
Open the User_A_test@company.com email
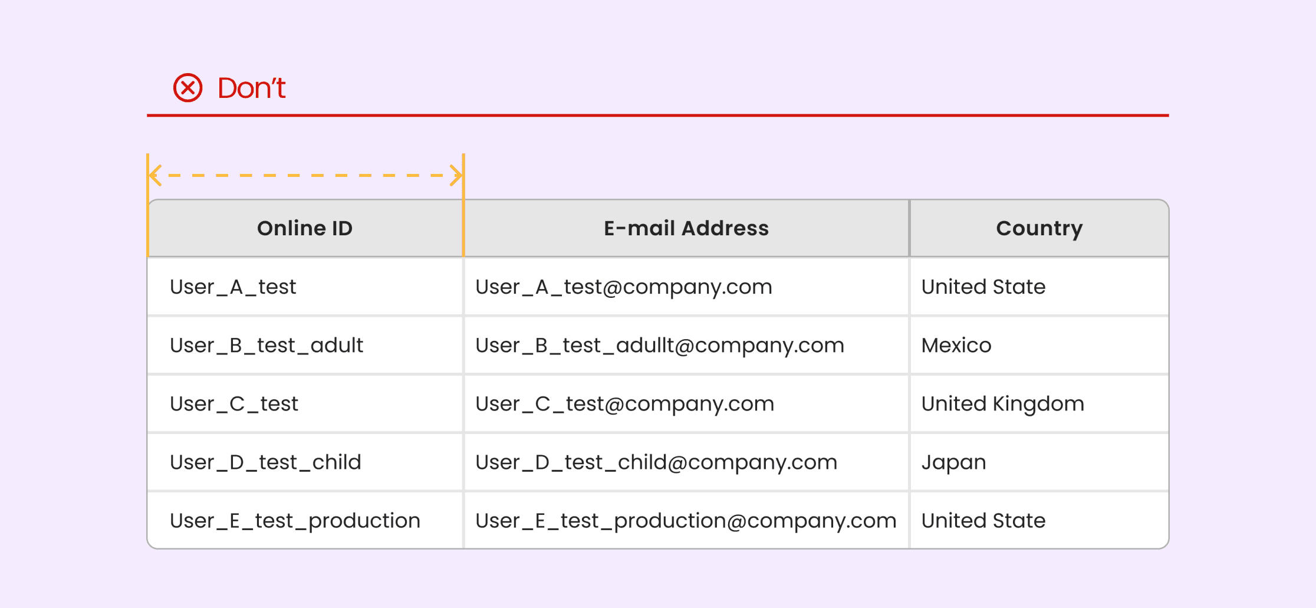(624, 287)
